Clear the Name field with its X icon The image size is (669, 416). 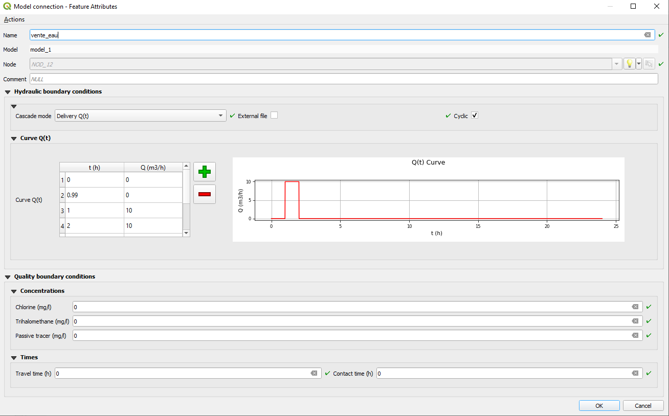tap(648, 35)
